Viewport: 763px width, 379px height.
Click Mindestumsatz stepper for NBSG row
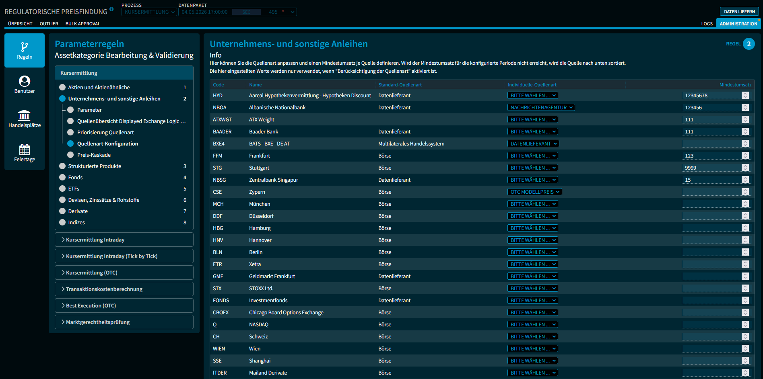pos(745,180)
